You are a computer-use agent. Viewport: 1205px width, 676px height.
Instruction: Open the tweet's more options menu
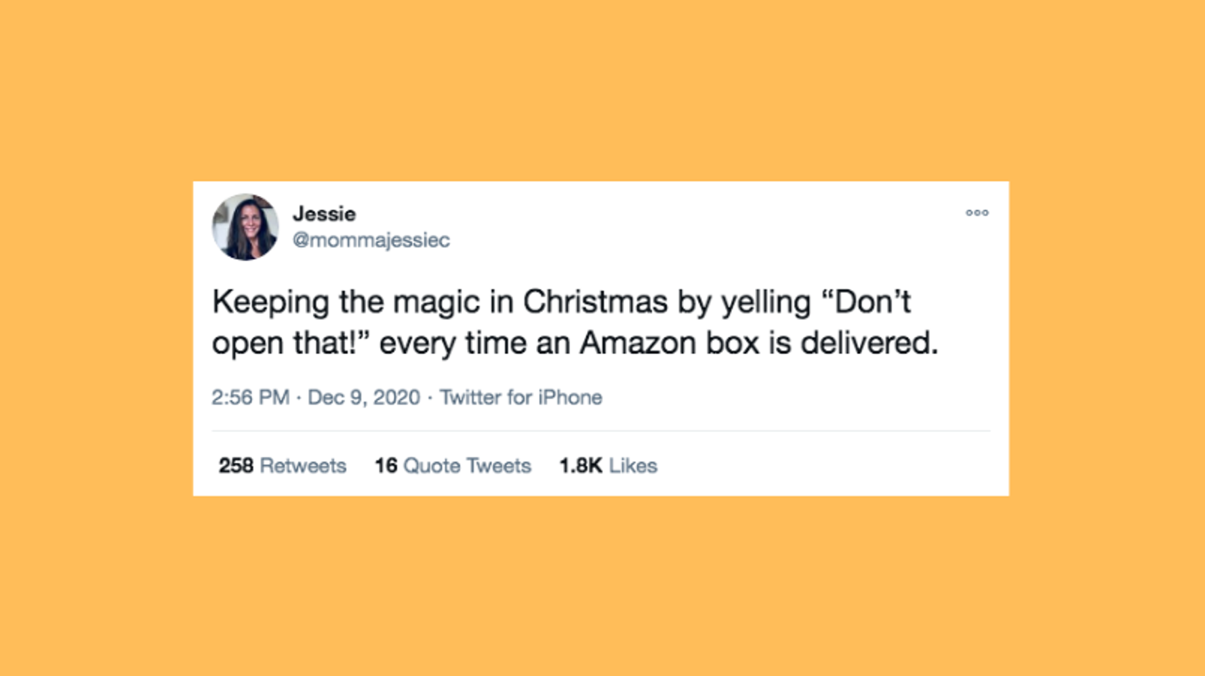click(977, 213)
